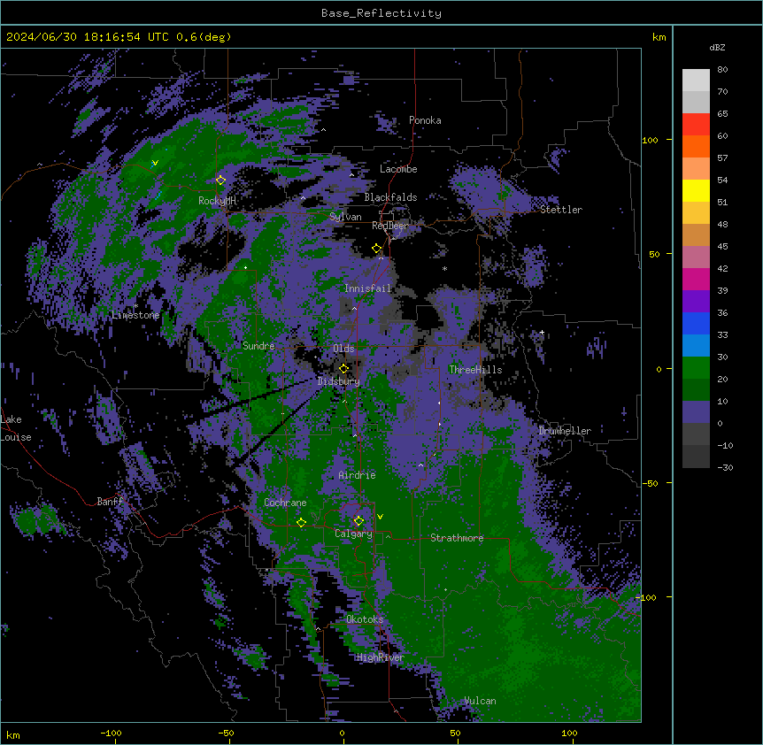Select the Banff label
This screenshot has height=745, width=763.
[x=110, y=502]
